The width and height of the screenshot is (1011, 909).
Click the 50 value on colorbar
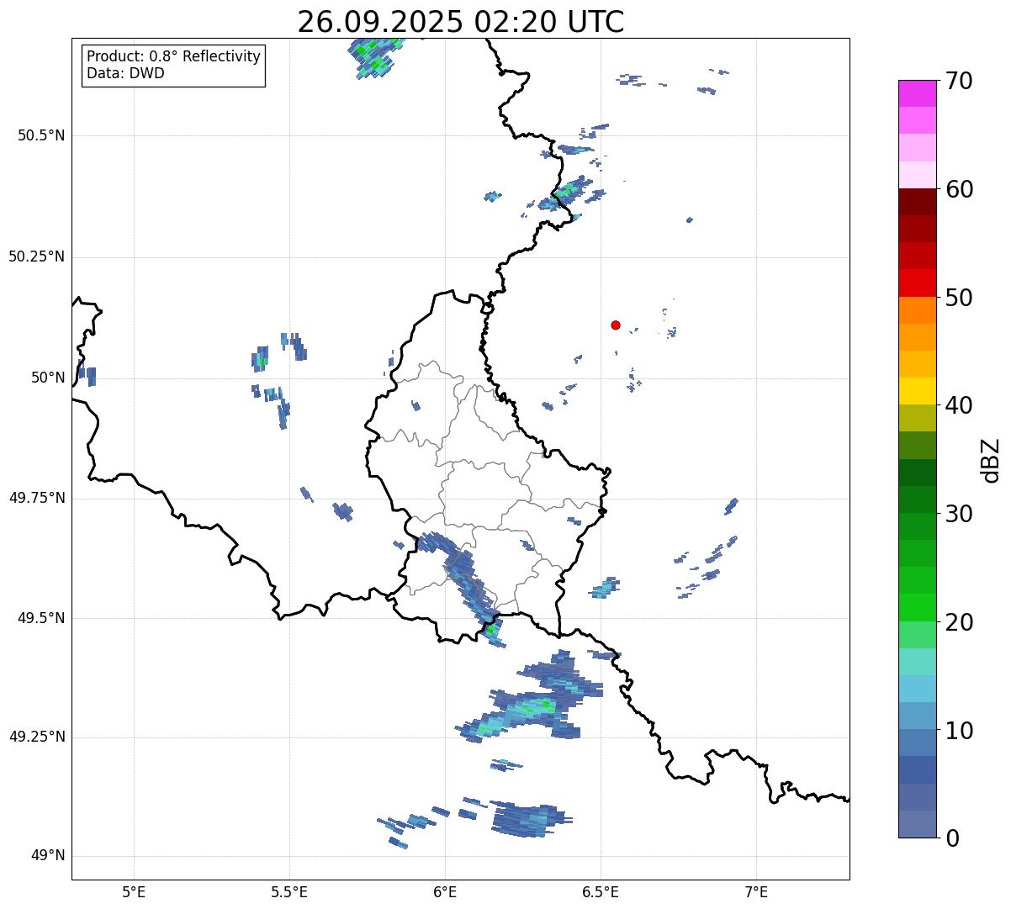point(959,298)
